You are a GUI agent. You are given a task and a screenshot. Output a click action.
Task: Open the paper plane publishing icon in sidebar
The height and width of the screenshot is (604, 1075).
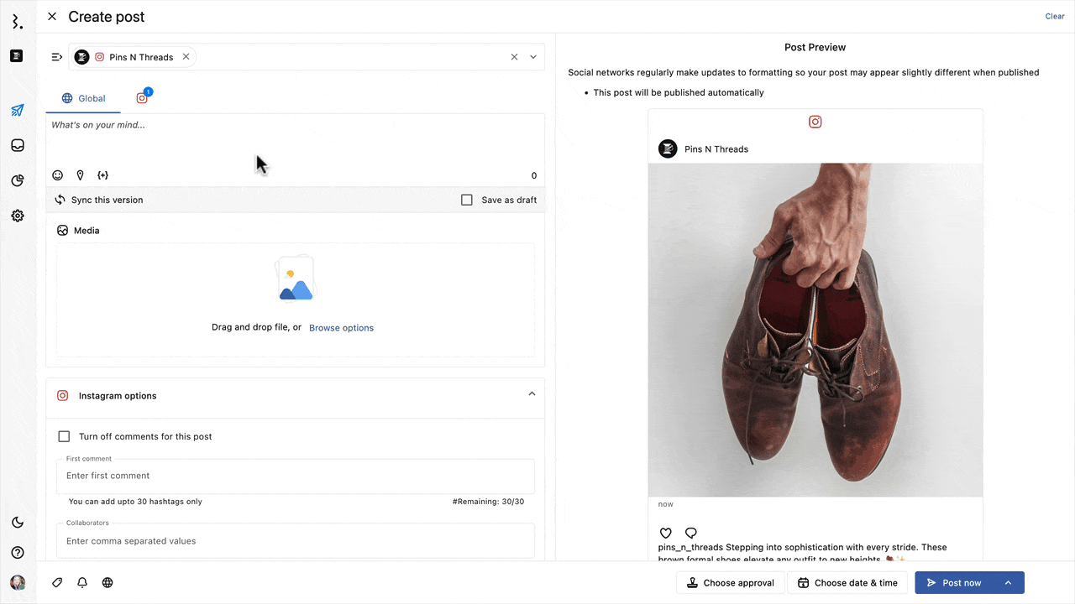pyautogui.click(x=18, y=110)
